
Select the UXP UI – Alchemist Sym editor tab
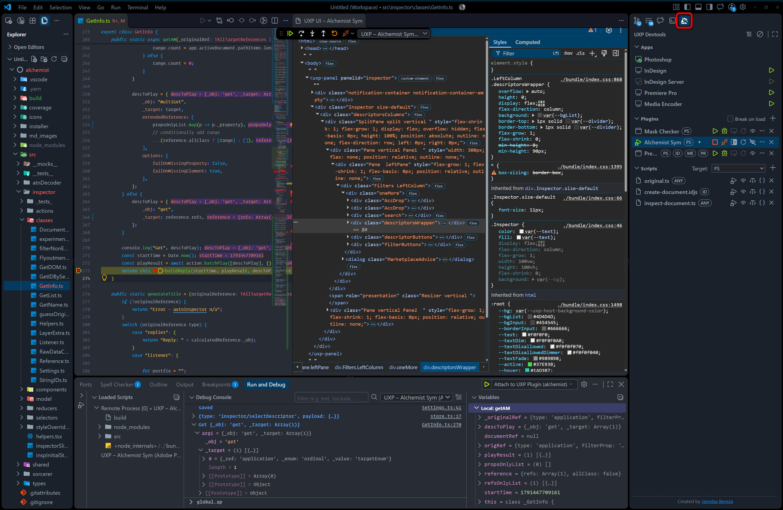click(329, 21)
